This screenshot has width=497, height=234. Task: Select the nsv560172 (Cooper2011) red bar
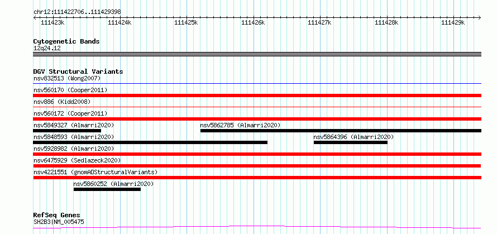pos(257,119)
